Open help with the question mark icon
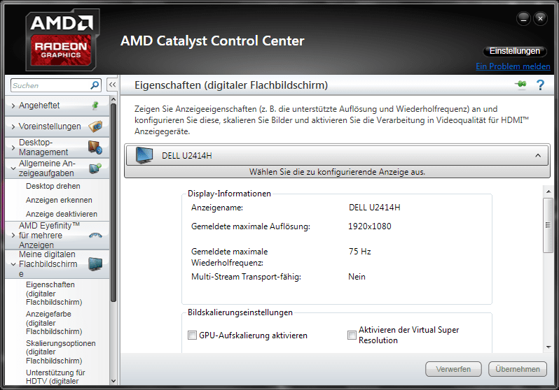Screen dimensions: 559x390 540,85
